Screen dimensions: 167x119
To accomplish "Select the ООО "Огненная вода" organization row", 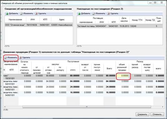I will 39,25.
